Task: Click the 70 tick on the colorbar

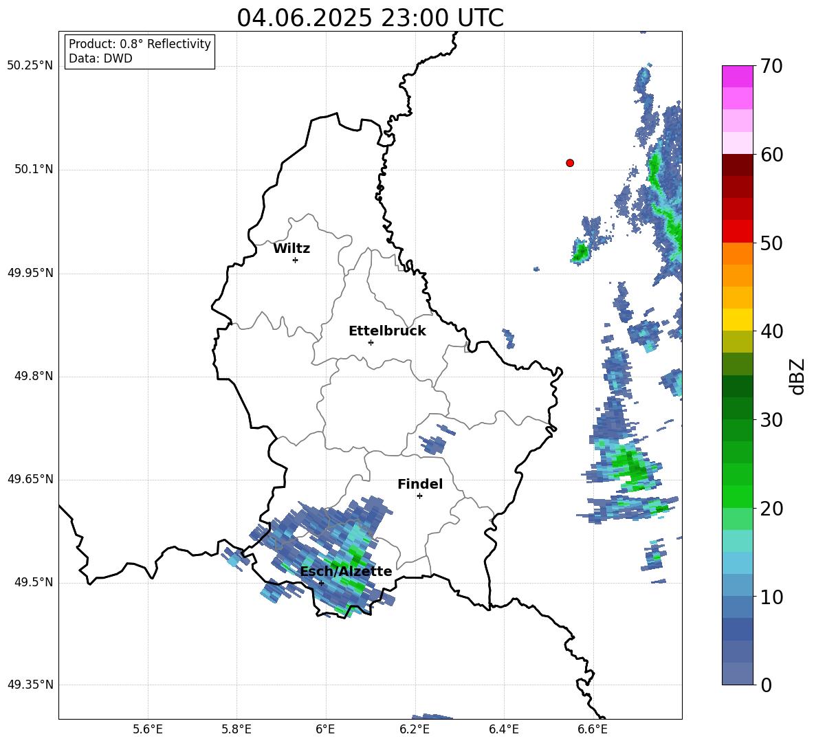Action: point(771,66)
